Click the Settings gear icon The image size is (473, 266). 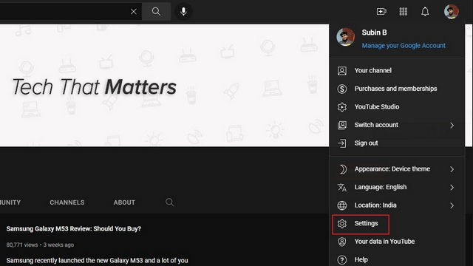341,223
